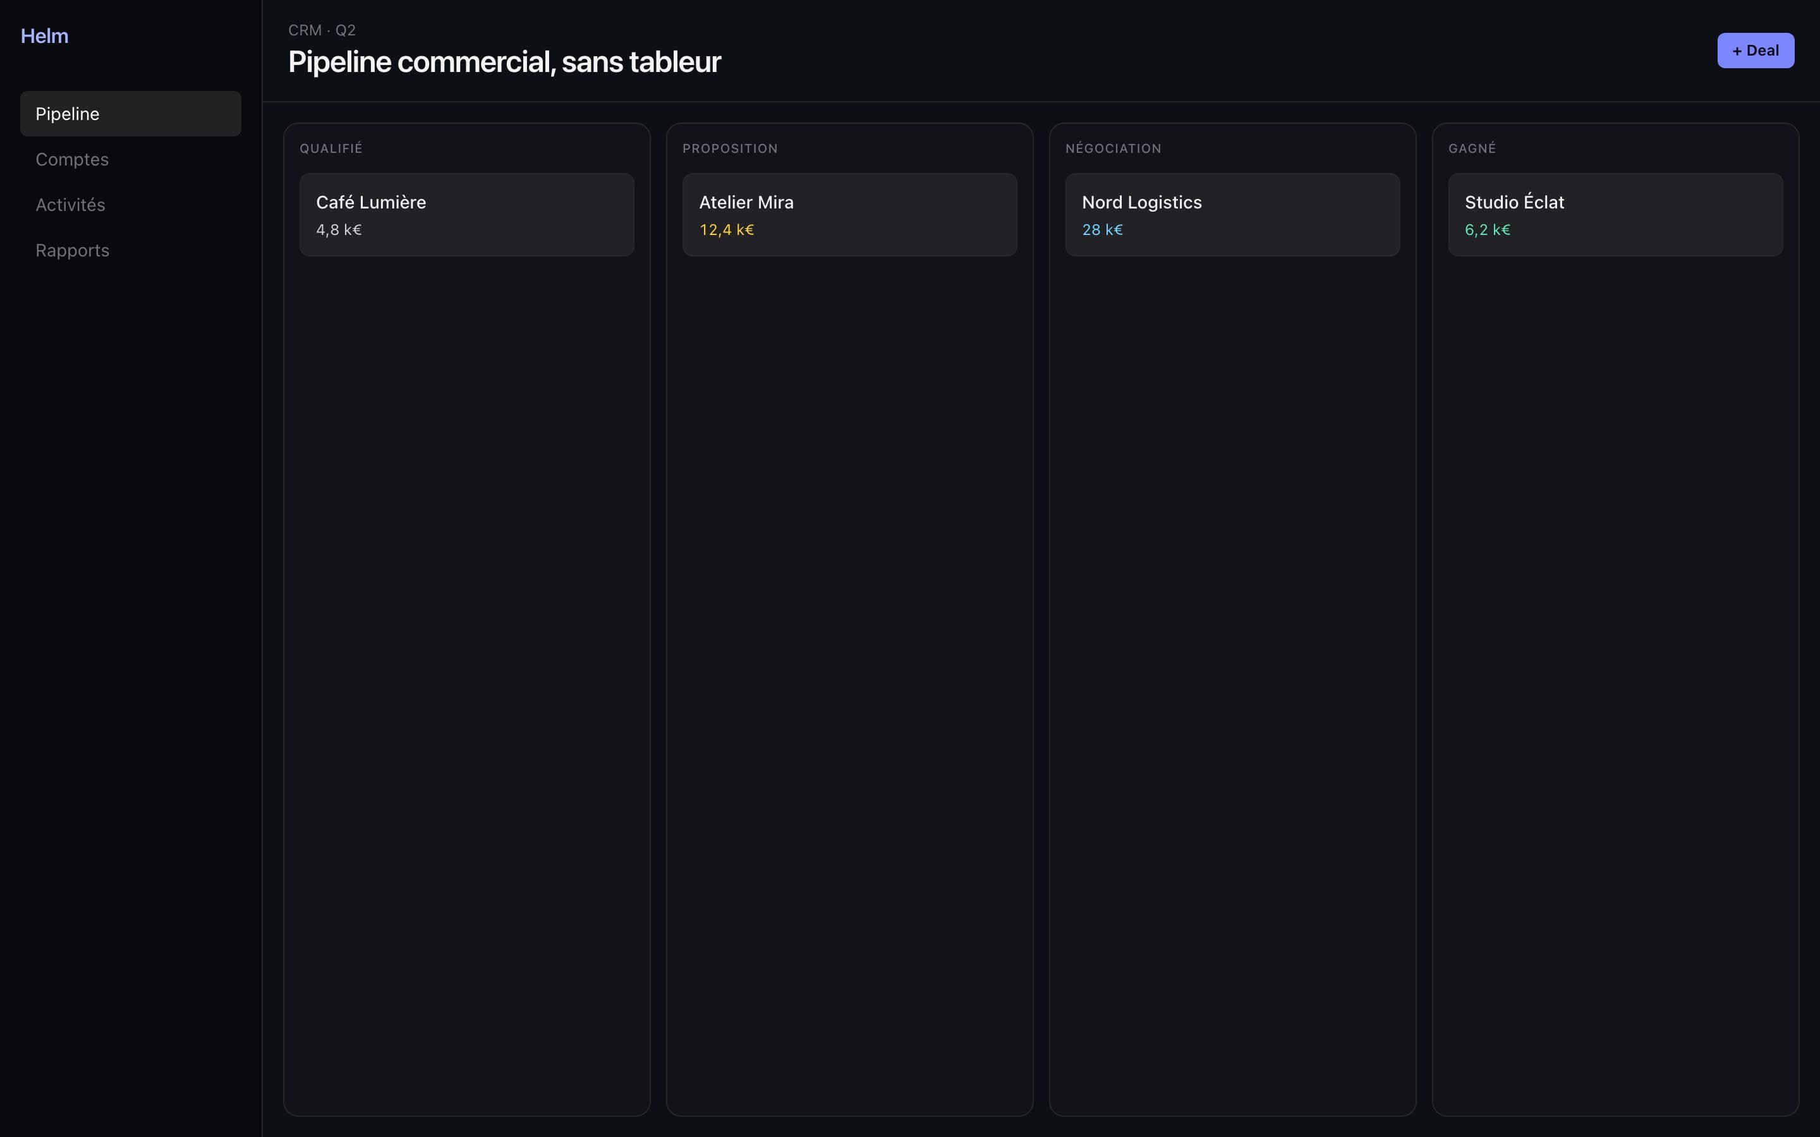Open the Pipeline section in sidebar
The height and width of the screenshot is (1137, 1820).
pyautogui.click(x=130, y=114)
